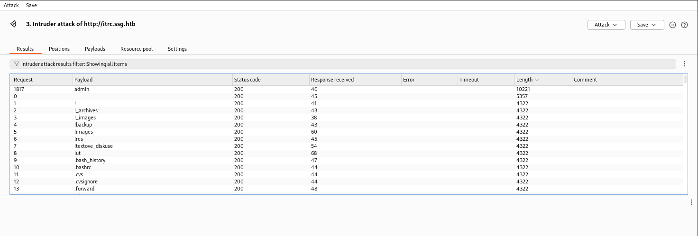Switch to the Payloads tab

[x=95, y=49]
